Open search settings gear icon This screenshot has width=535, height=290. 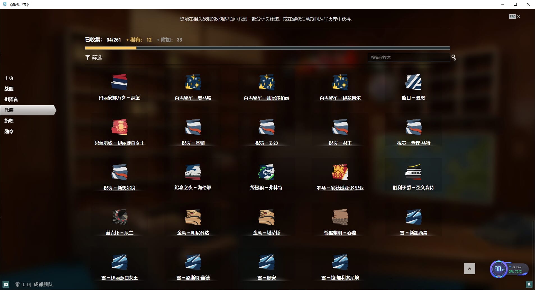tap(453, 57)
